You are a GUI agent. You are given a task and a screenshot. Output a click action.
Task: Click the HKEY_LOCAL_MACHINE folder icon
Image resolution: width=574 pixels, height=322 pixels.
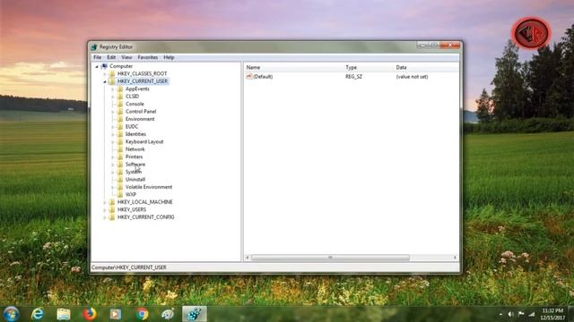112,202
